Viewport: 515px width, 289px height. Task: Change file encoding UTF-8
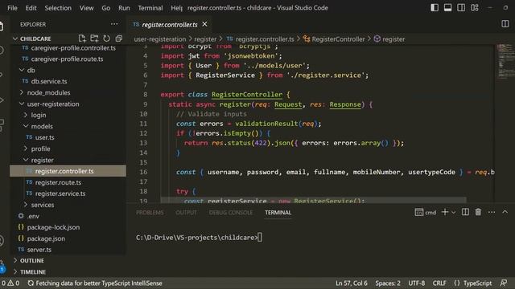tap(417, 283)
